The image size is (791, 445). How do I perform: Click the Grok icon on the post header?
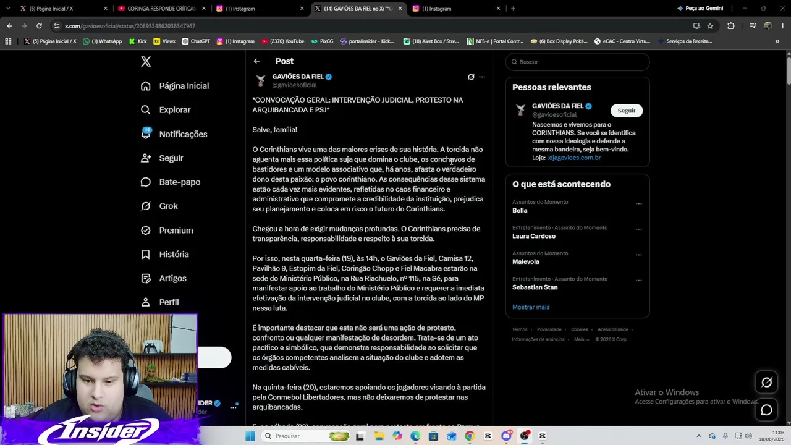[x=471, y=77]
